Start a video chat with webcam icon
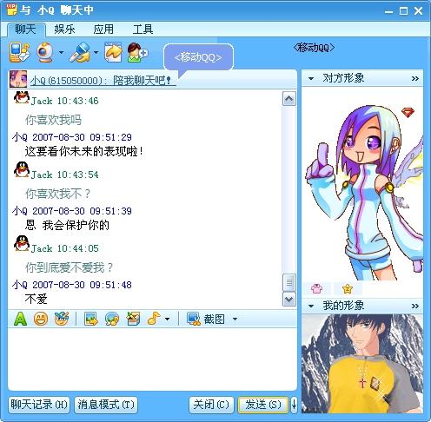 pos(45,52)
